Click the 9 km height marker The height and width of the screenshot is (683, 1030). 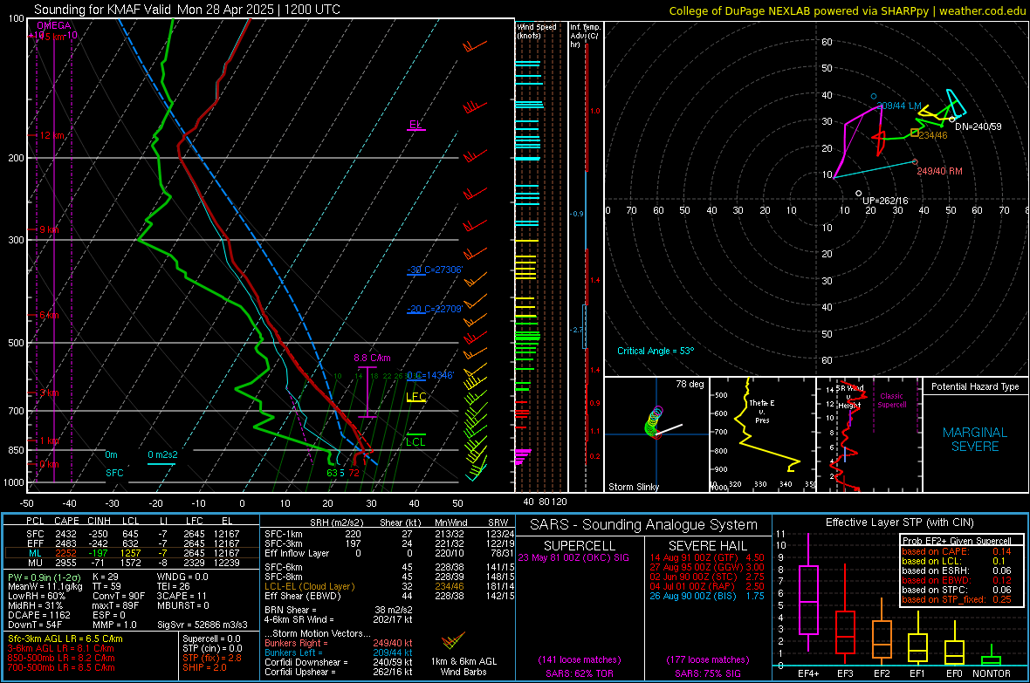coord(49,230)
